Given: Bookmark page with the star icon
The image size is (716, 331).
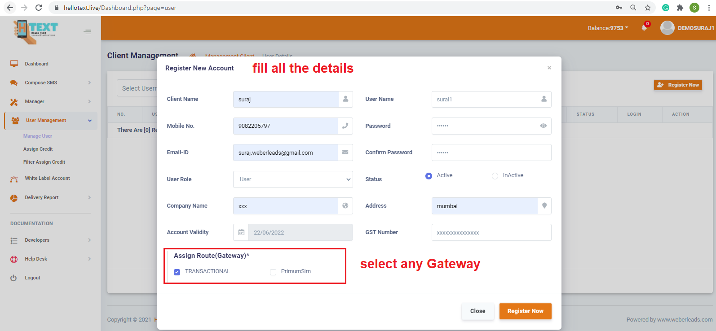Looking at the screenshot, I should pos(647,8).
